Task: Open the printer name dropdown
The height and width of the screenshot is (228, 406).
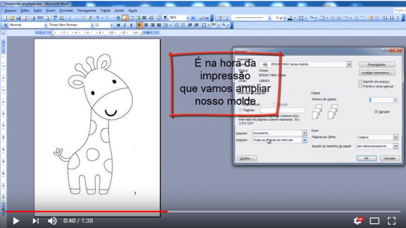Action: (349, 65)
